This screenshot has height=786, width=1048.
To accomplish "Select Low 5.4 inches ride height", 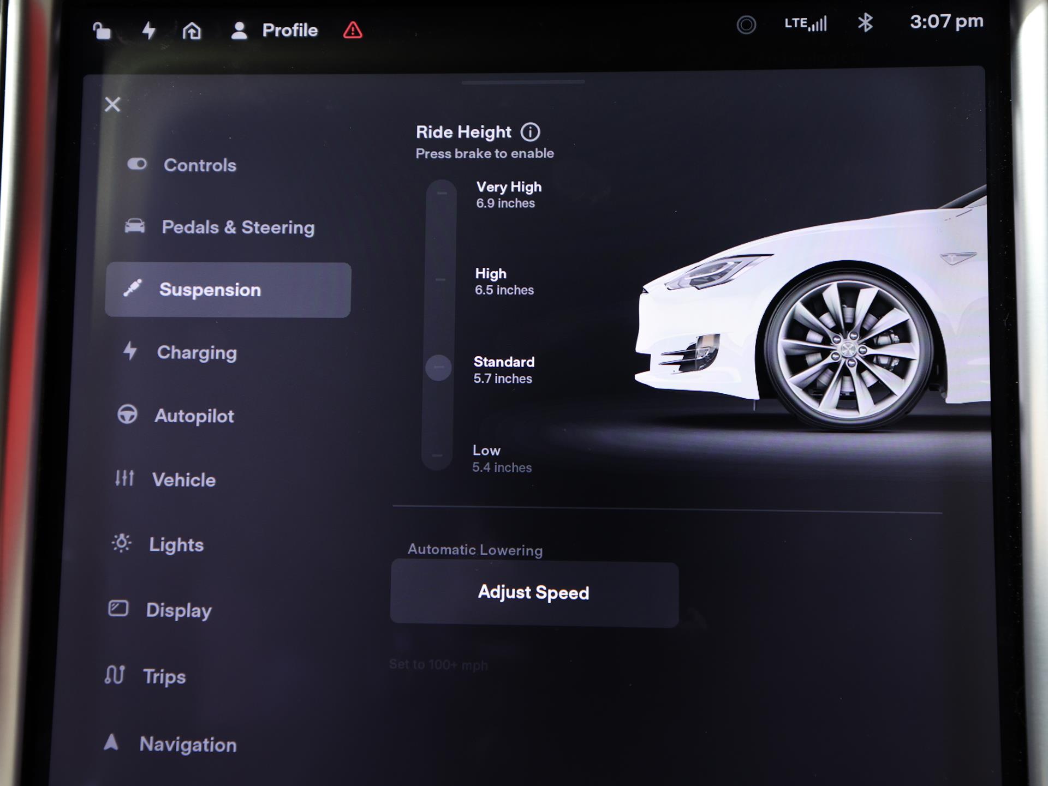I will point(501,459).
